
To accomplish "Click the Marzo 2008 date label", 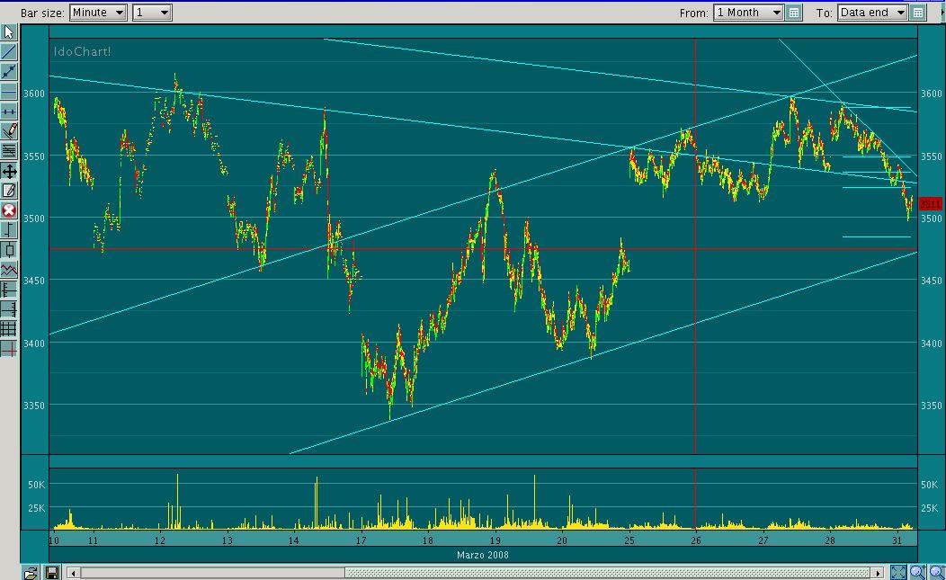I will (483, 555).
